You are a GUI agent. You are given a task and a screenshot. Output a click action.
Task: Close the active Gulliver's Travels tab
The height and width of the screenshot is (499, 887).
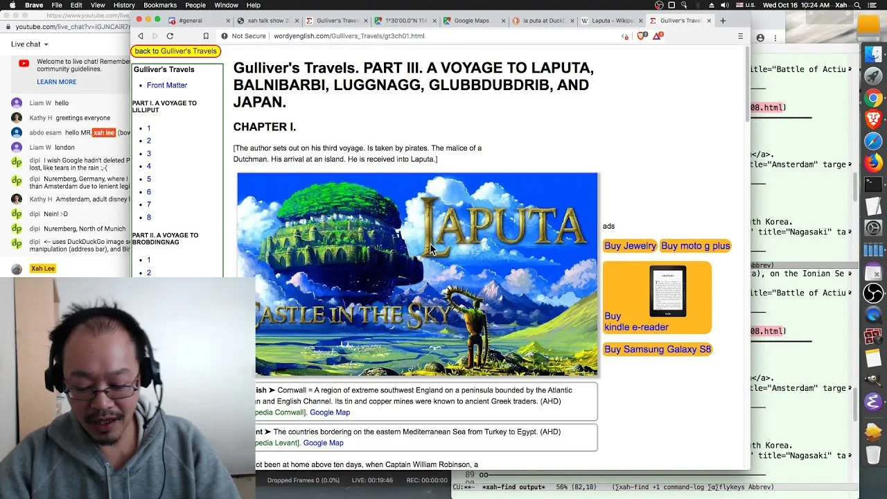click(x=709, y=21)
